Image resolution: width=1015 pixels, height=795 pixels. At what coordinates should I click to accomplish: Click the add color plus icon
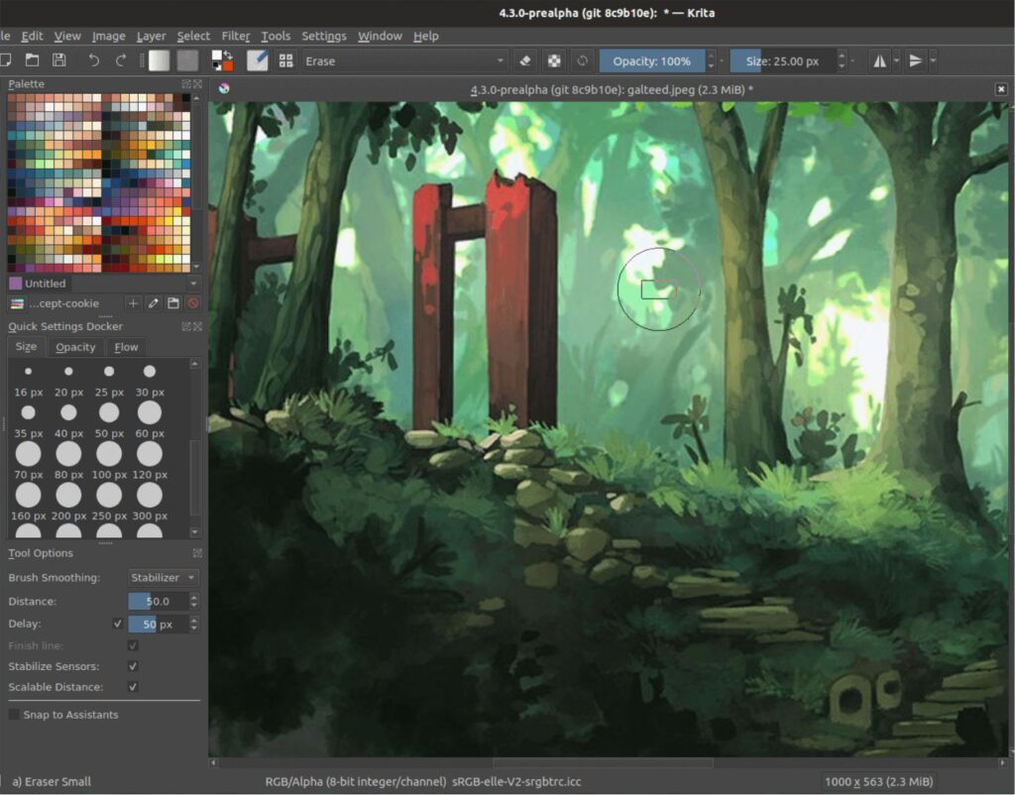tap(134, 303)
